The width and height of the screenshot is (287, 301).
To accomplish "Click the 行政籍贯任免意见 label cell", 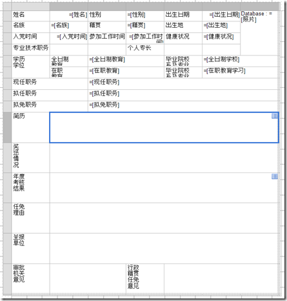I will pyautogui.click(x=145, y=278).
